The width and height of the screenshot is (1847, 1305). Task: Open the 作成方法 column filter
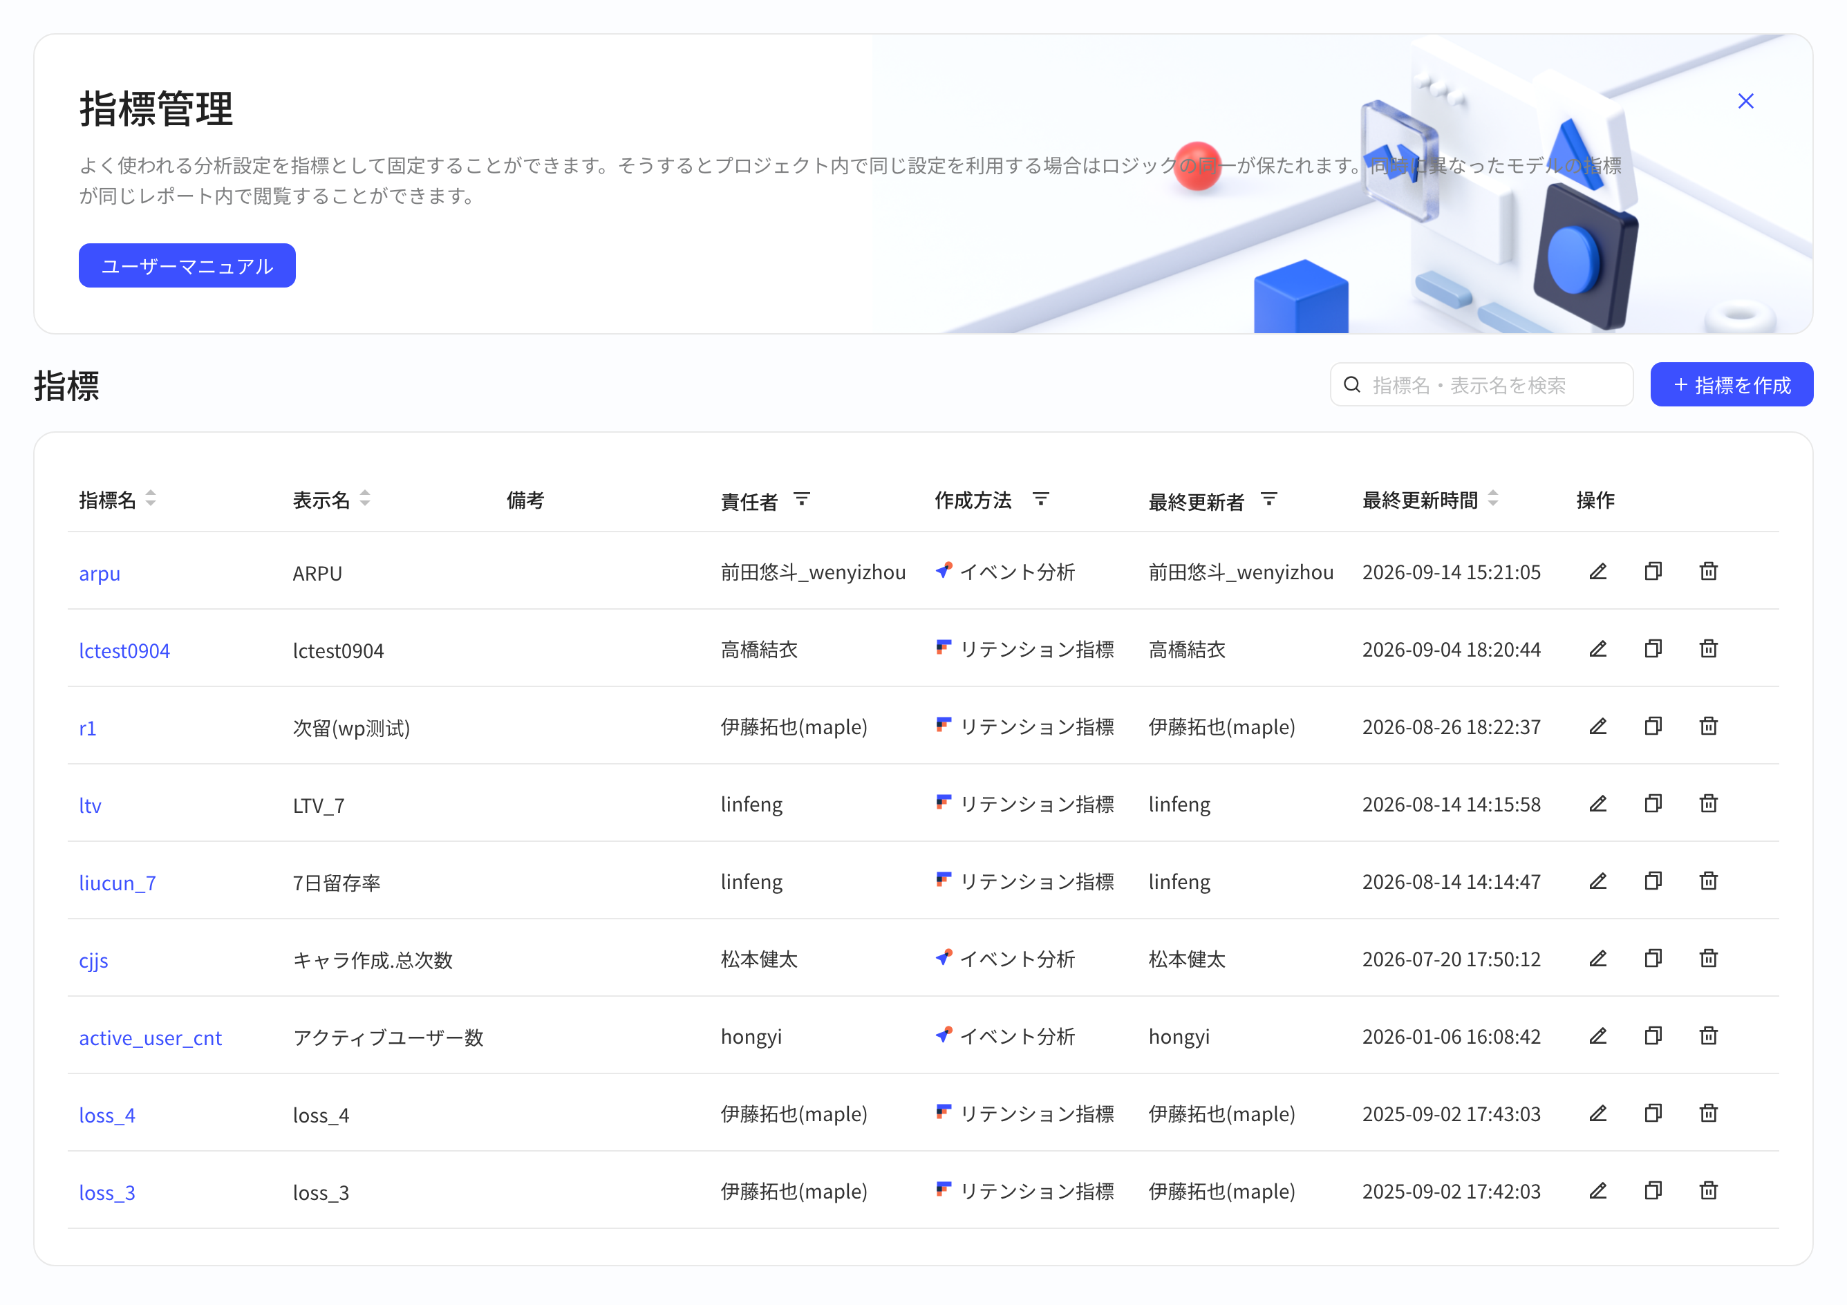point(1040,500)
